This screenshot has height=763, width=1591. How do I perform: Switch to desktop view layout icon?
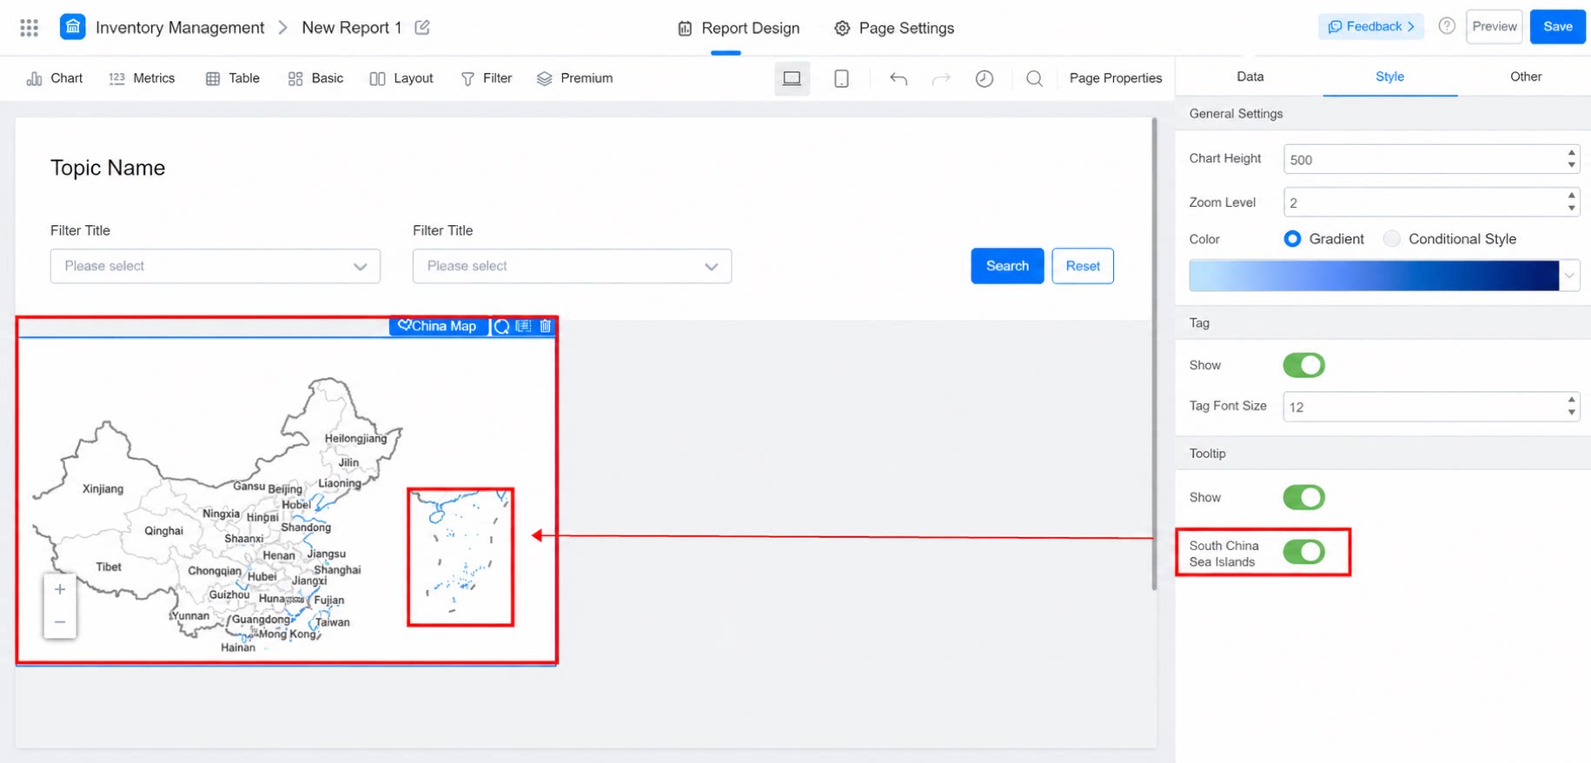pos(792,78)
